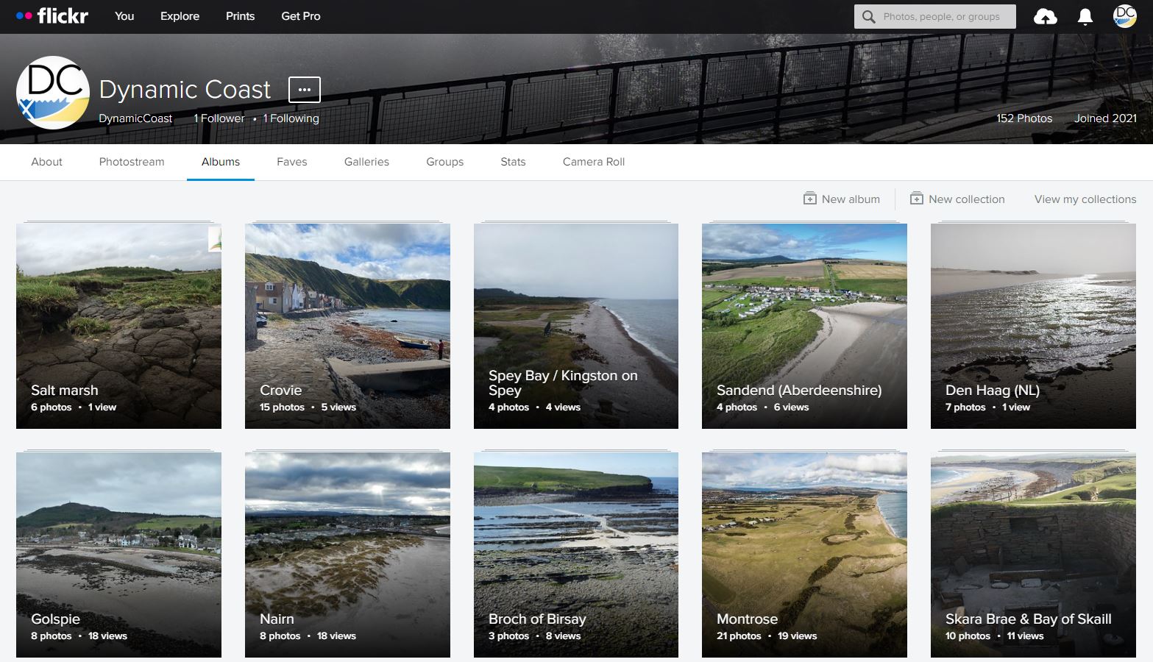Open the notifications bell
The width and height of the screenshot is (1153, 662).
pos(1085,16)
